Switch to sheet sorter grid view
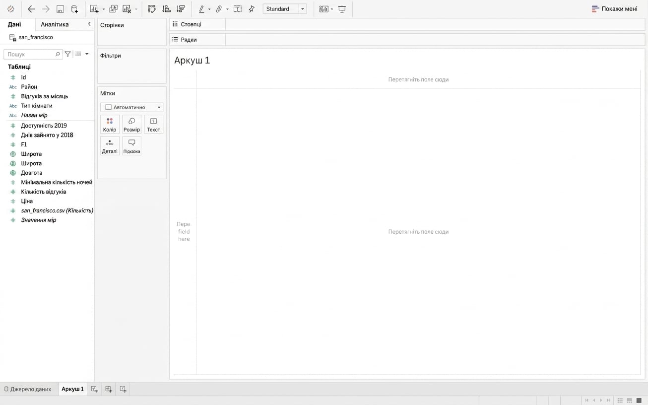Screen dimensions: 648x405 tap(620, 400)
